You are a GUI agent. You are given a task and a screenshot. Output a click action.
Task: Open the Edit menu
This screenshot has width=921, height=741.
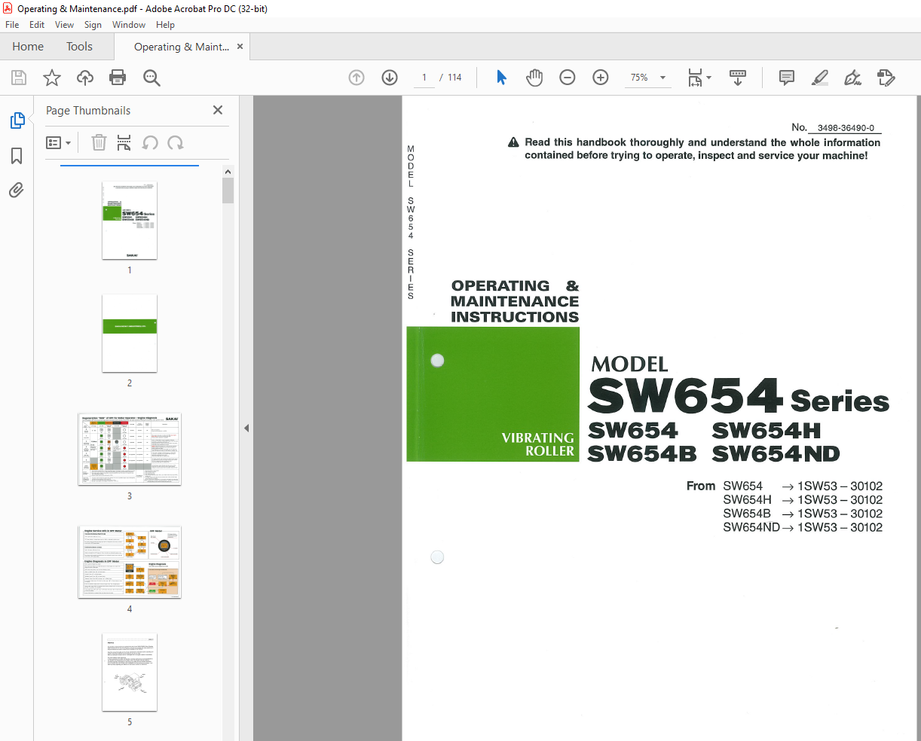pyautogui.click(x=37, y=25)
